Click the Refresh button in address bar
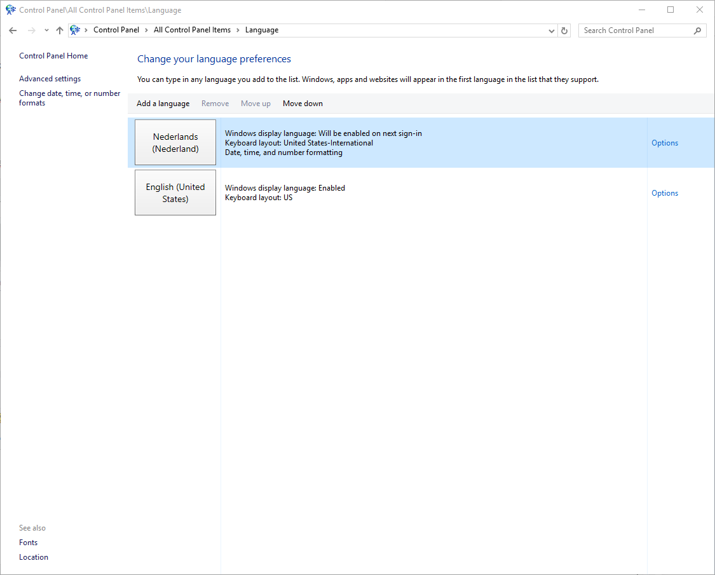Viewport: 715px width, 575px height. pyautogui.click(x=564, y=30)
